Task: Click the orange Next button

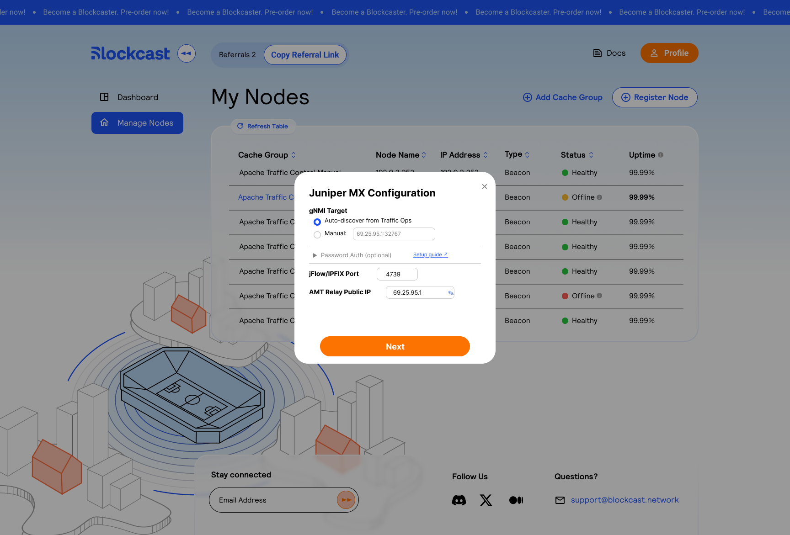Action: coord(395,346)
